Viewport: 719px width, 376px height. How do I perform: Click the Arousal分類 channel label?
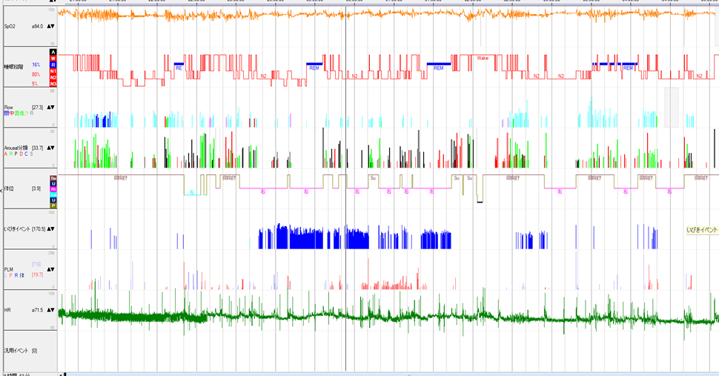(x=17, y=148)
